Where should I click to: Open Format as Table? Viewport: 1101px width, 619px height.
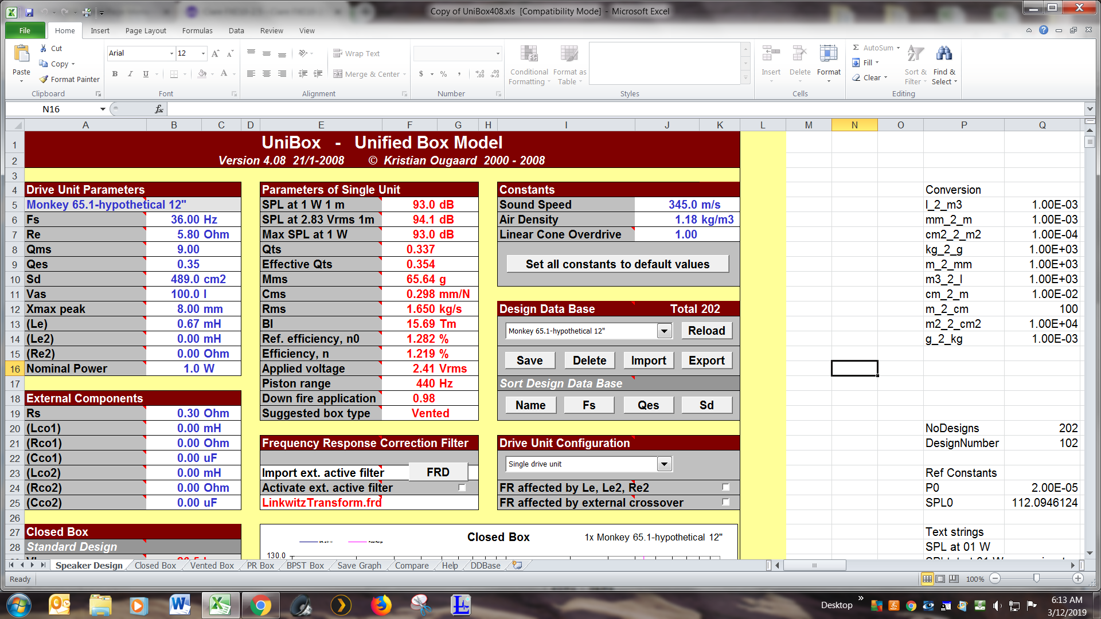pyautogui.click(x=569, y=65)
